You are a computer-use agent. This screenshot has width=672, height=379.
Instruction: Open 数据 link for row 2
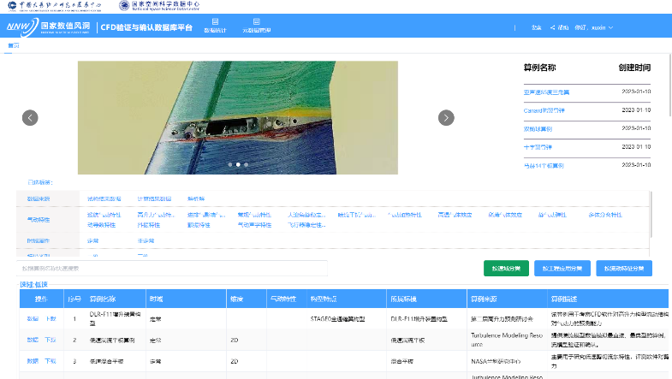point(33,340)
